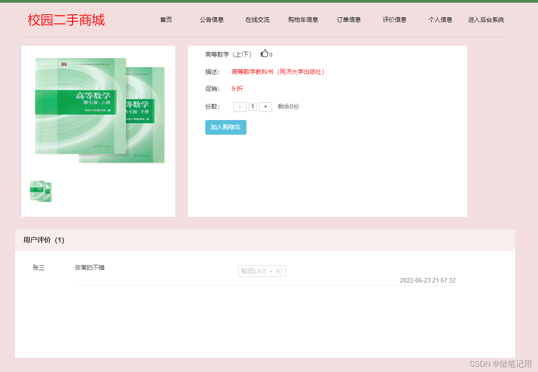Click the red description 高等数学教科书（同济大学出版社）
Screen dimensions: 538x372
[278, 72]
